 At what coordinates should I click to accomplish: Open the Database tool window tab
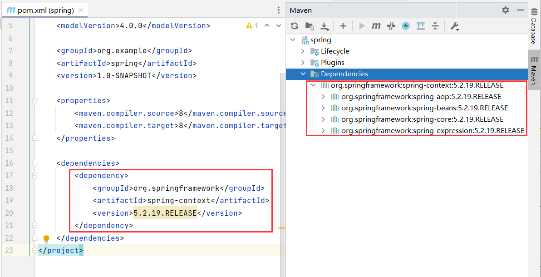click(x=534, y=26)
